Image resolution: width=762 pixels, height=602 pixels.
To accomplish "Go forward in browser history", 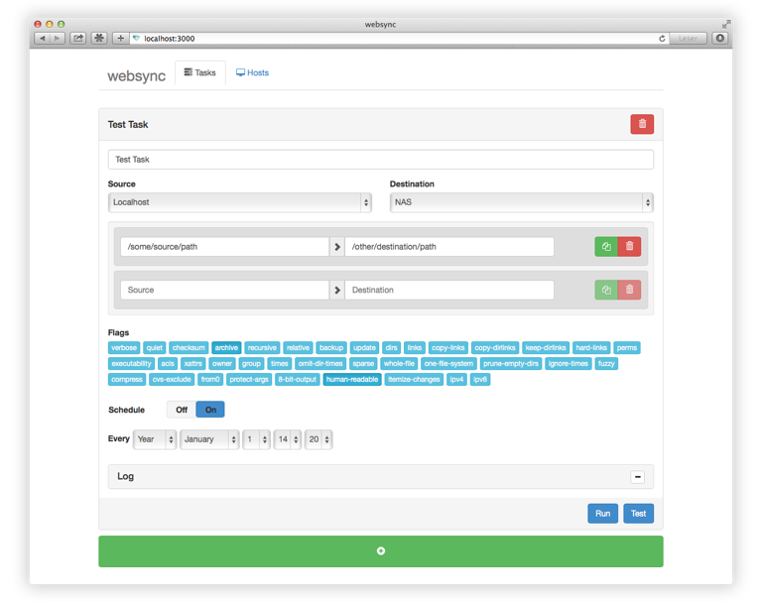I will (57, 38).
